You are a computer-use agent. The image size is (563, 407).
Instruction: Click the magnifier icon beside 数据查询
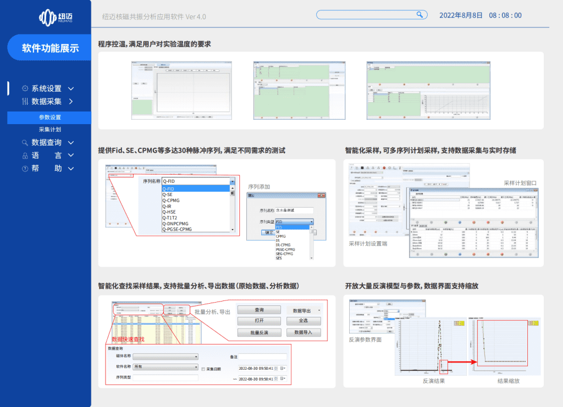pyautogui.click(x=25, y=143)
